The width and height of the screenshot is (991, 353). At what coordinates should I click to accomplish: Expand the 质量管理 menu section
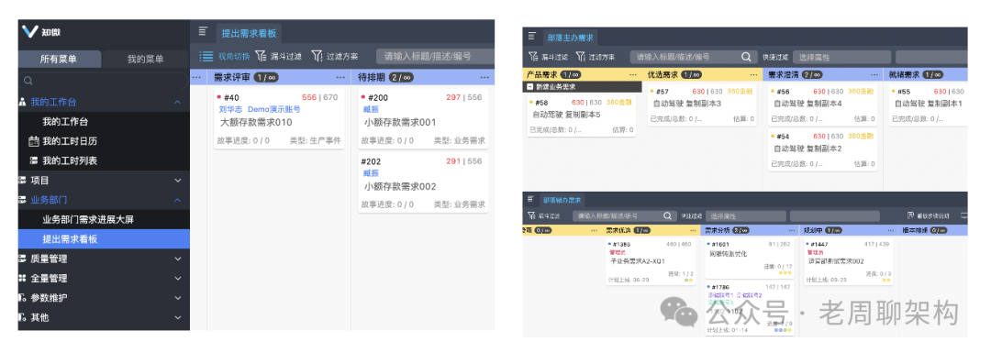tap(178, 259)
